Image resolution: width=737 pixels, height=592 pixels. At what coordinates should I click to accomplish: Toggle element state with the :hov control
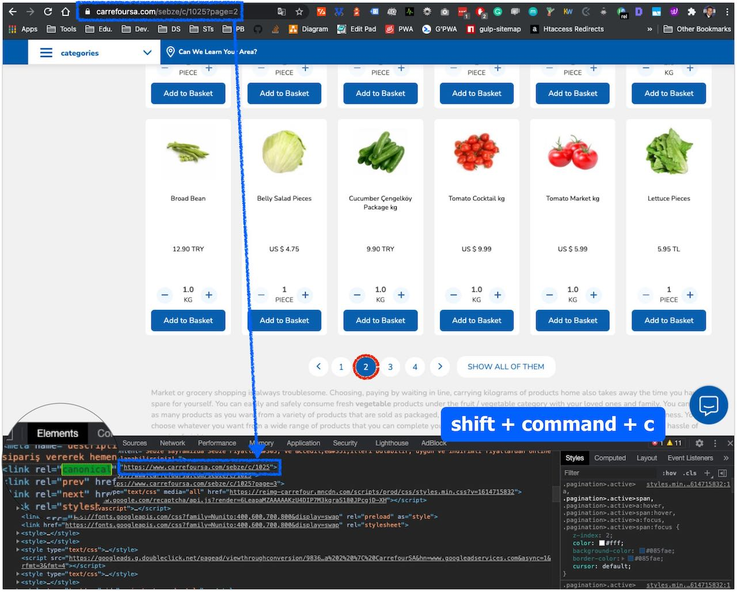[669, 473]
